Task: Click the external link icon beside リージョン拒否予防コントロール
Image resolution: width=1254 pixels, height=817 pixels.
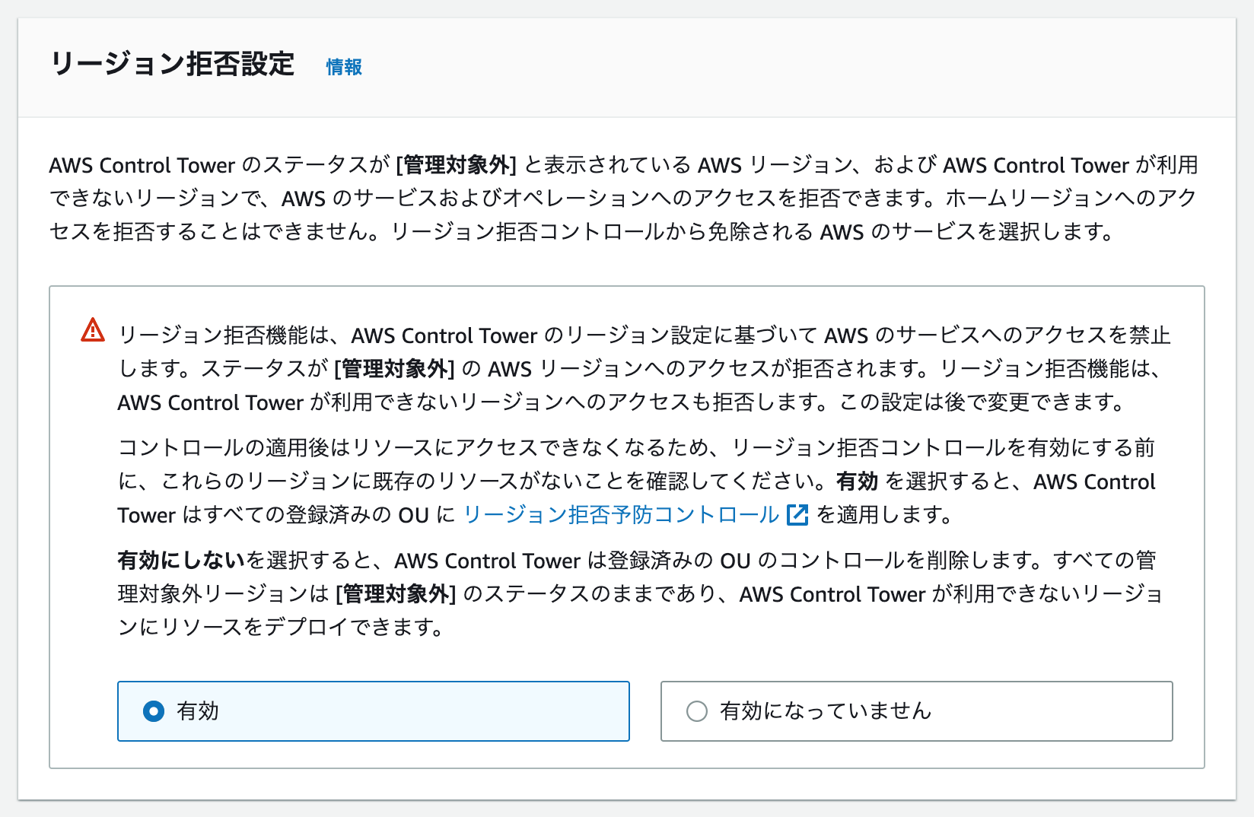Action: point(796,515)
